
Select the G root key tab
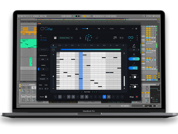tap(98, 45)
